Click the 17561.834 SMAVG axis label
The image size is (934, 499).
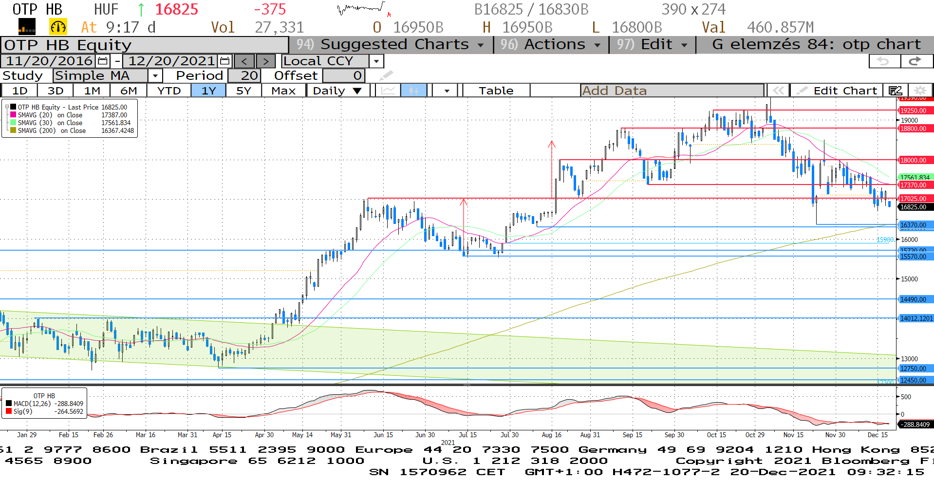pyautogui.click(x=915, y=178)
